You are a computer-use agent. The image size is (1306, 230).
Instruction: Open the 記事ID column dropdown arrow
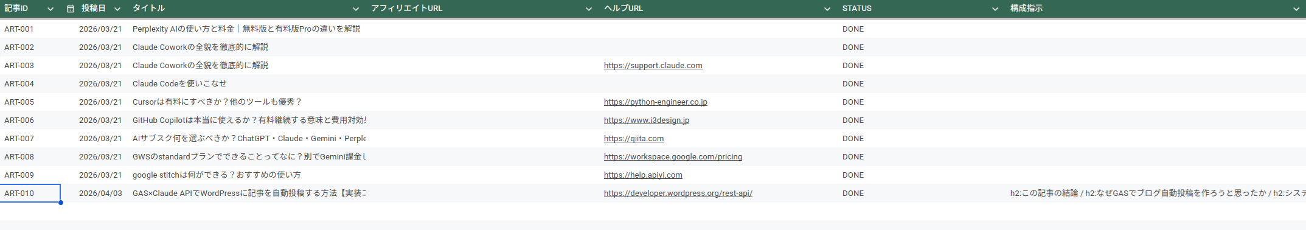(x=50, y=9)
